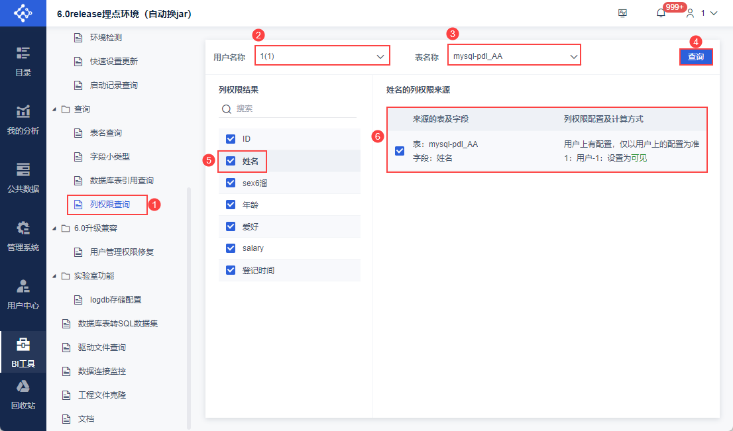Open the 用户名称 dropdown

tap(322, 56)
